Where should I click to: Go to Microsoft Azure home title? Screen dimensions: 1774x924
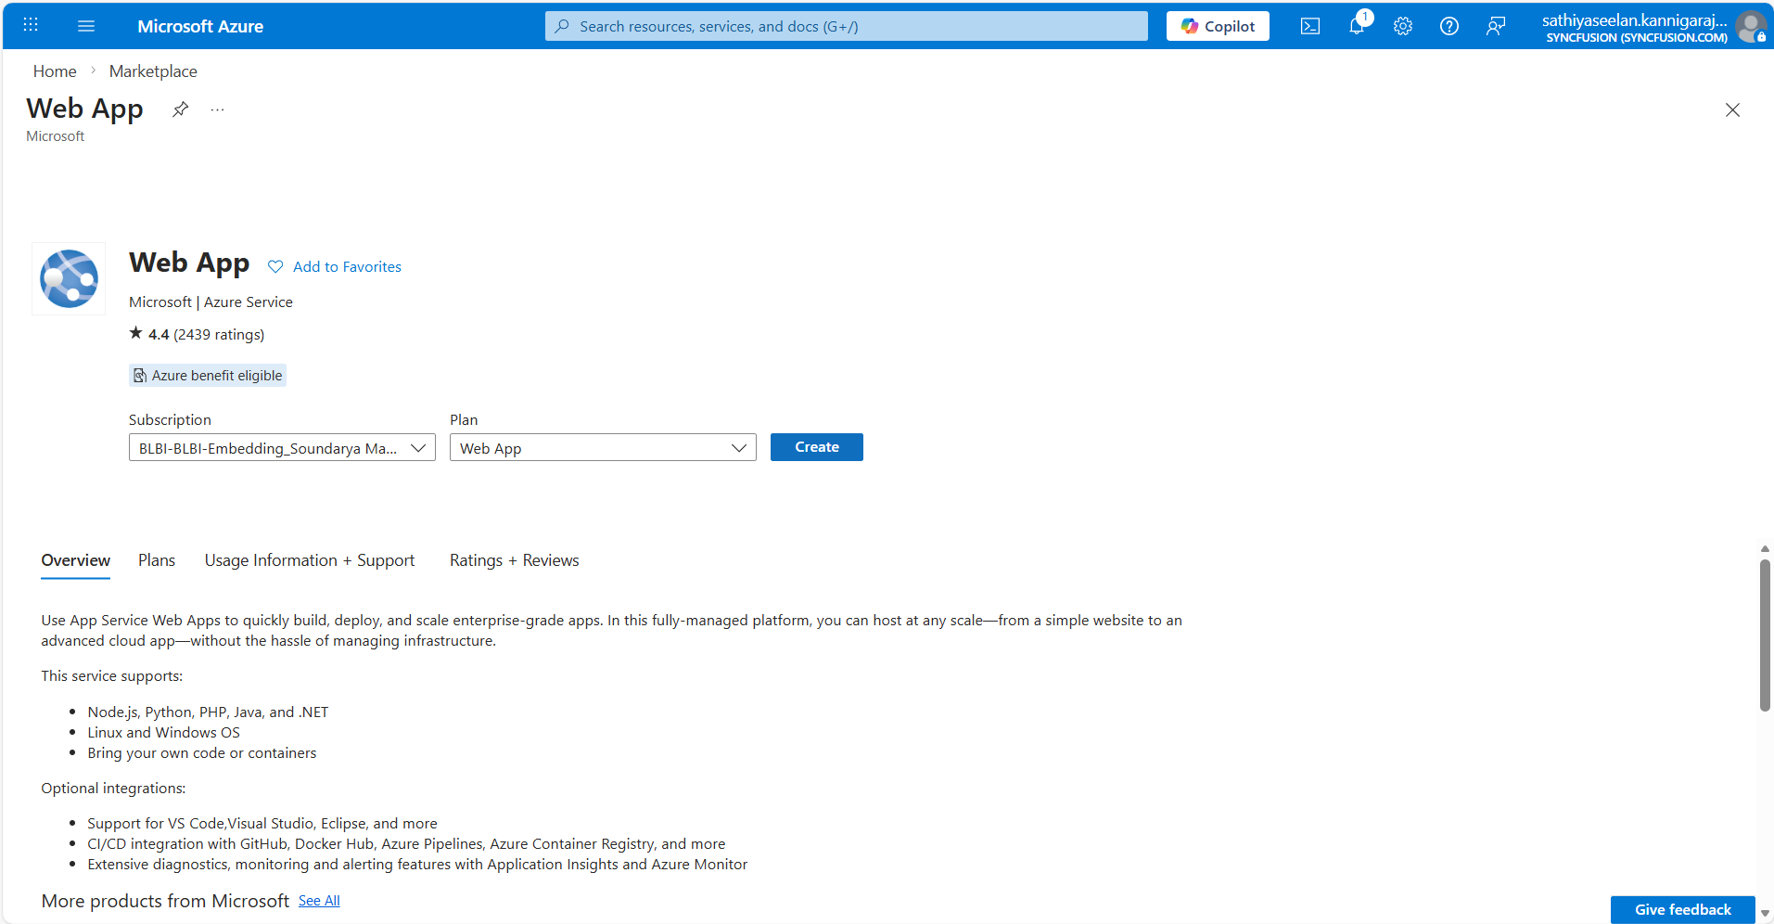click(200, 26)
